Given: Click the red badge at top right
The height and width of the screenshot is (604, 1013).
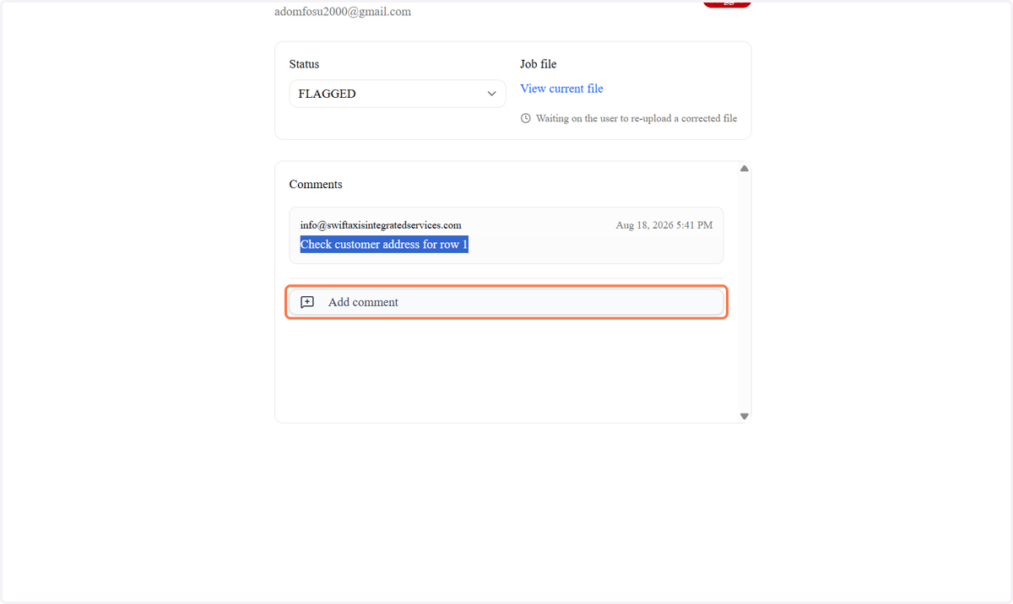Looking at the screenshot, I should click(x=727, y=3).
